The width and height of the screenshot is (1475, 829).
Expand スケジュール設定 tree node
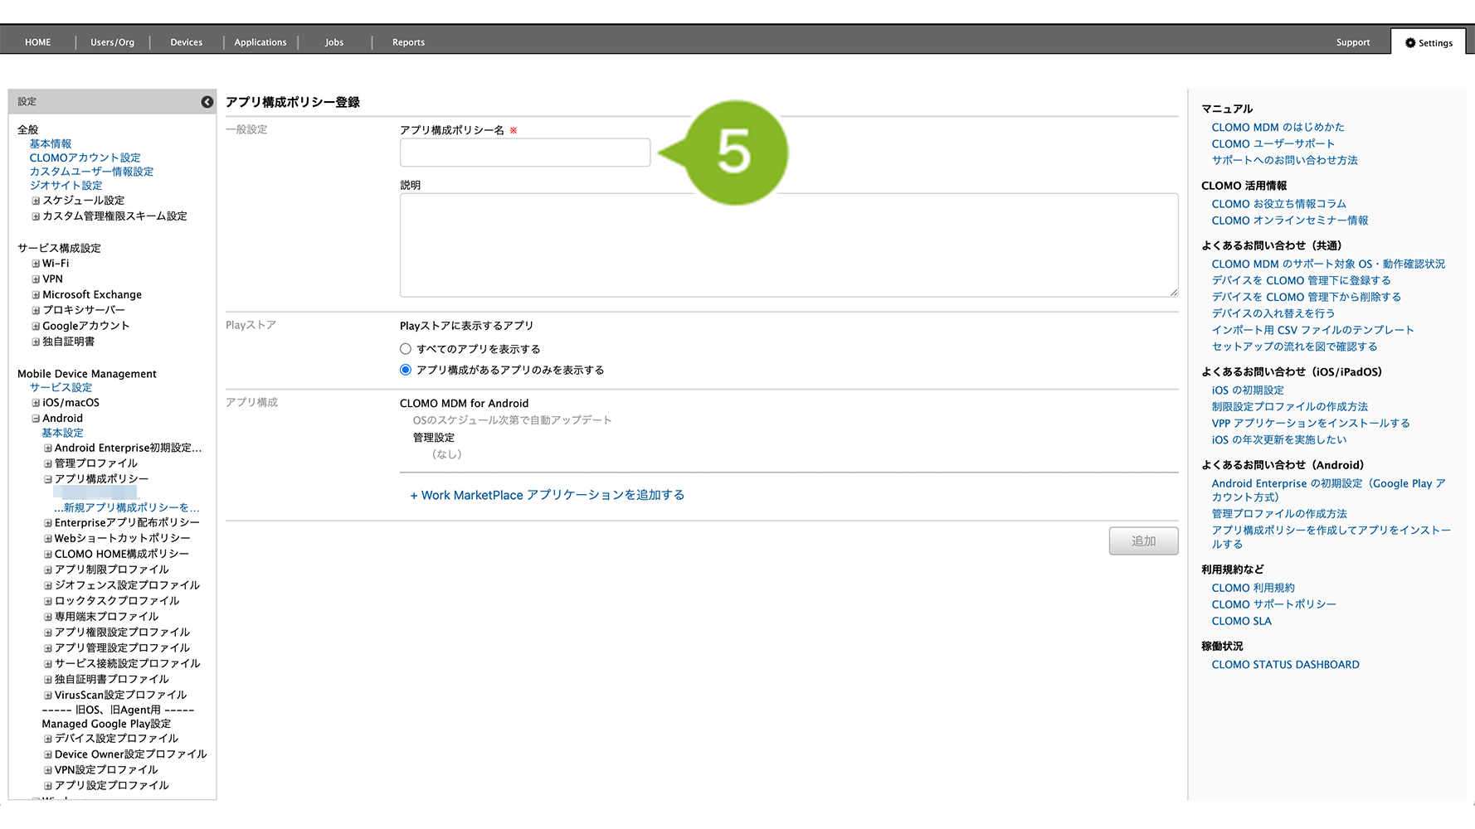36,201
